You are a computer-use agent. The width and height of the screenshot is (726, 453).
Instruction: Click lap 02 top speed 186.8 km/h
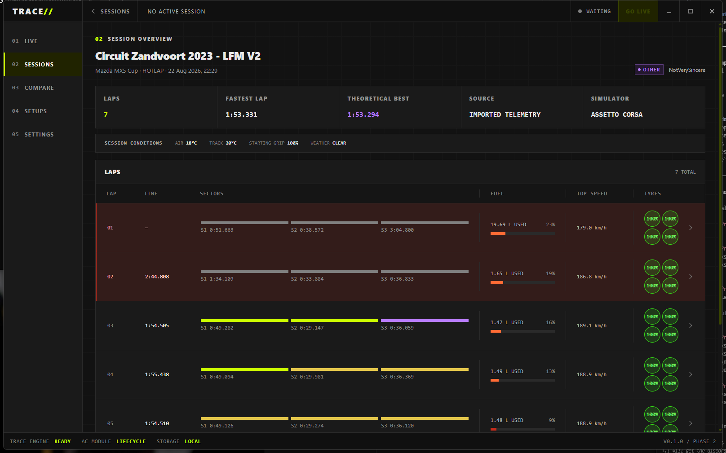(x=592, y=277)
